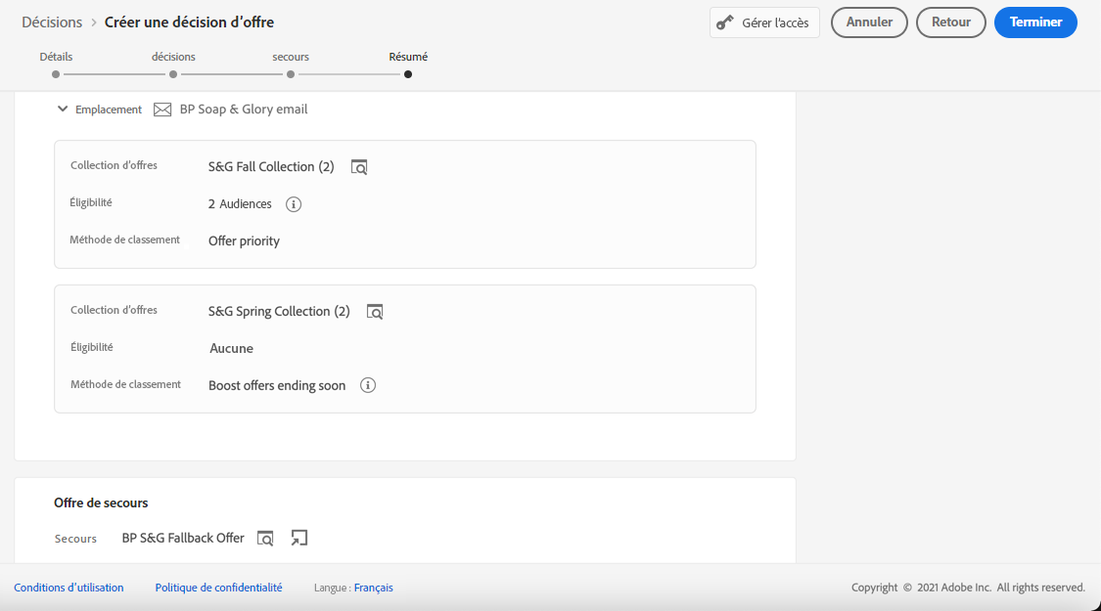Click Terminer to finish the decision

click(x=1035, y=22)
